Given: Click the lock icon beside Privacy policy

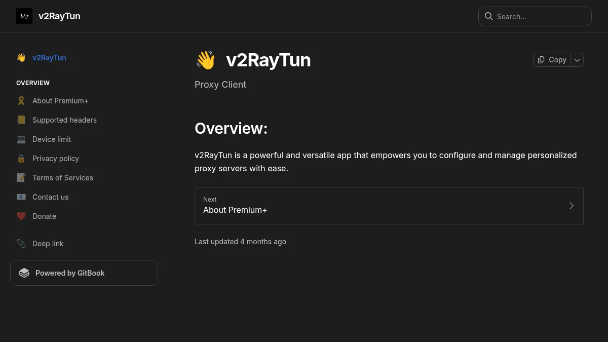Looking at the screenshot, I should click(21, 159).
